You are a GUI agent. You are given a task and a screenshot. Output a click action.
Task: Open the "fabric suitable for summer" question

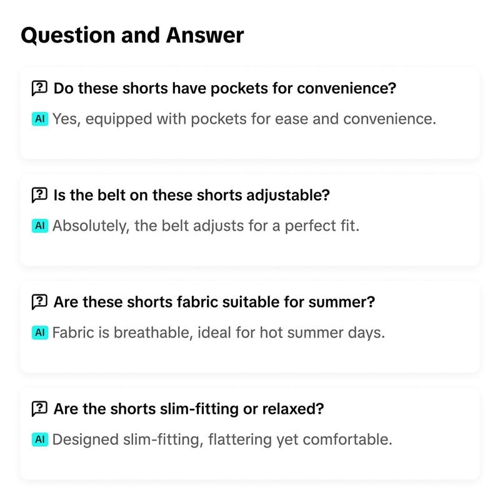(214, 302)
